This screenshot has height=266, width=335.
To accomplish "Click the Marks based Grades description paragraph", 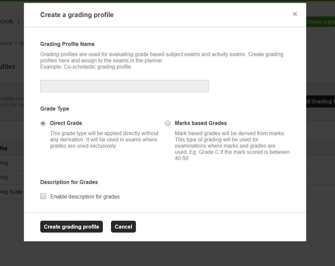I will 232,145.
